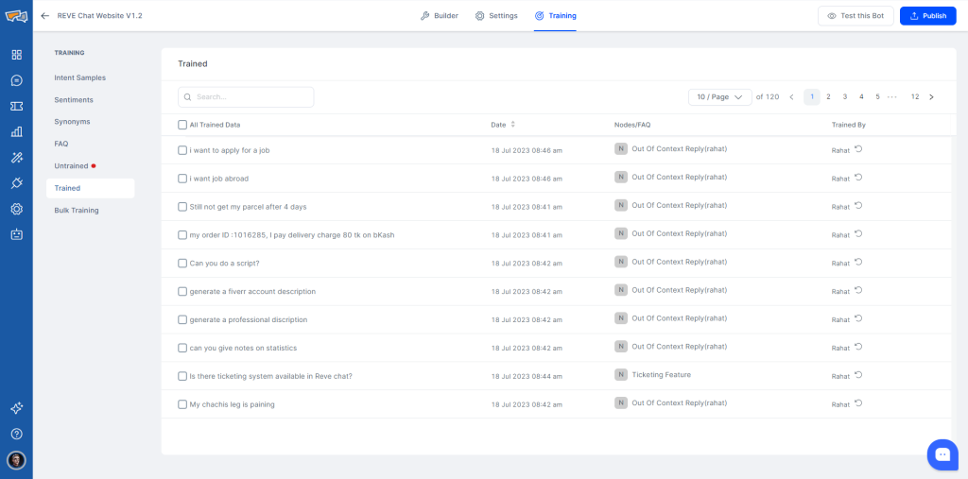Go to page 3
This screenshot has width=968, height=479.
point(844,97)
